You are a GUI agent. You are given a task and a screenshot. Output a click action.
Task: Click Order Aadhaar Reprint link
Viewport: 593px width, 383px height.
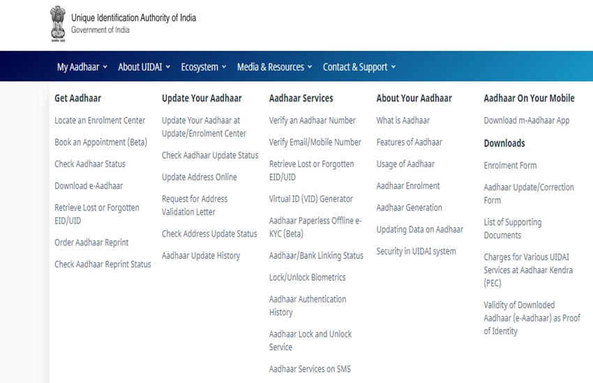tap(91, 242)
